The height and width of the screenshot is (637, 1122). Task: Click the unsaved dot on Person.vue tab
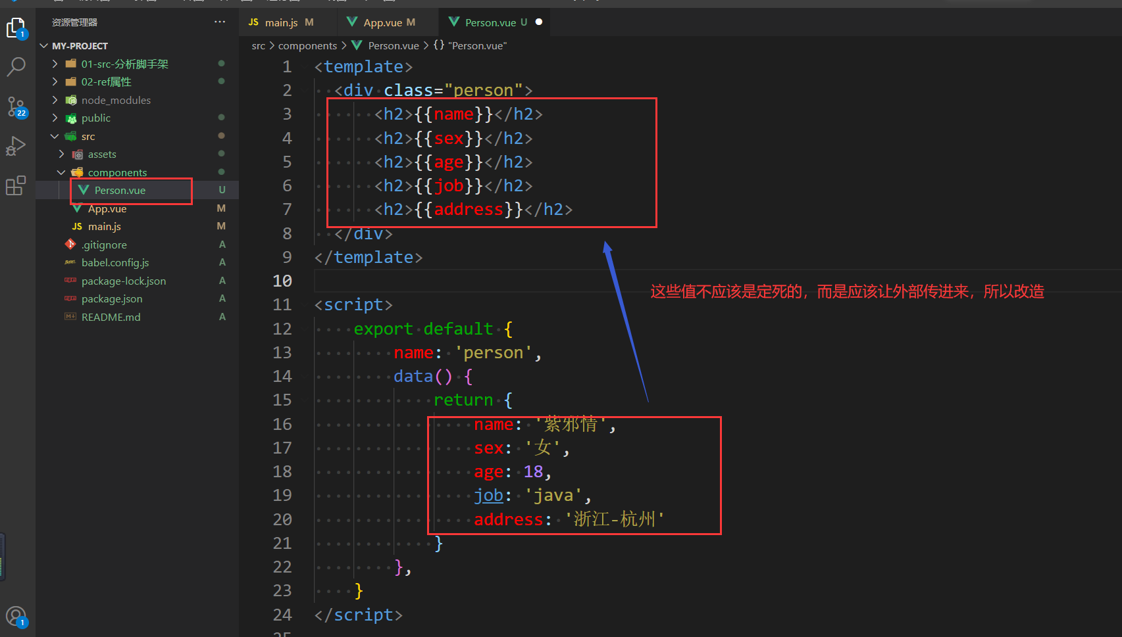539,22
